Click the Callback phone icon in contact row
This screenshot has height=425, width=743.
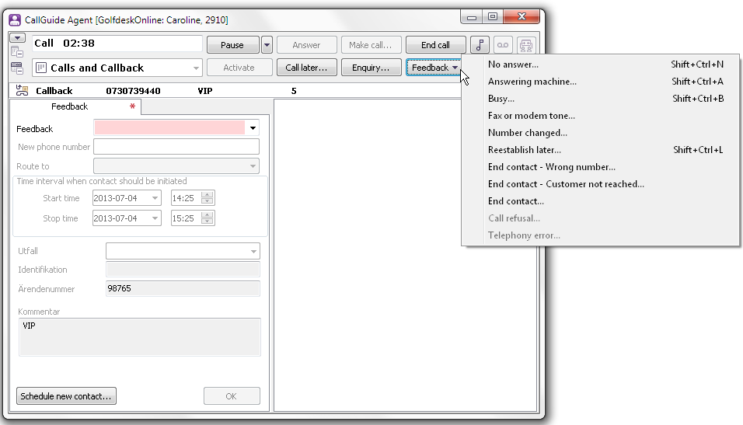[x=22, y=91]
